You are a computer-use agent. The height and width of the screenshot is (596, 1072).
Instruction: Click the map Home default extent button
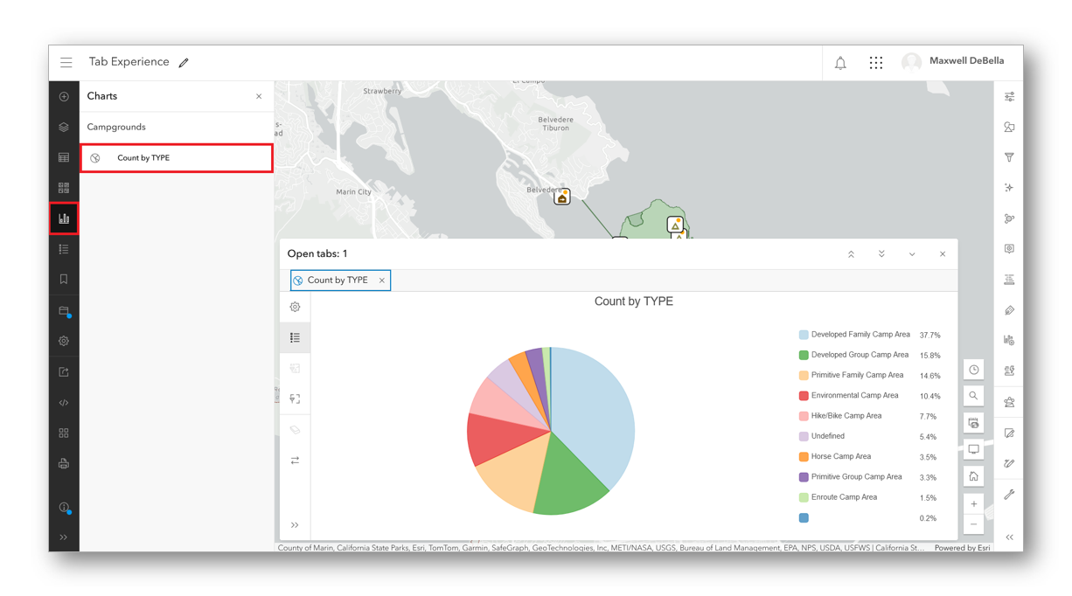974,476
